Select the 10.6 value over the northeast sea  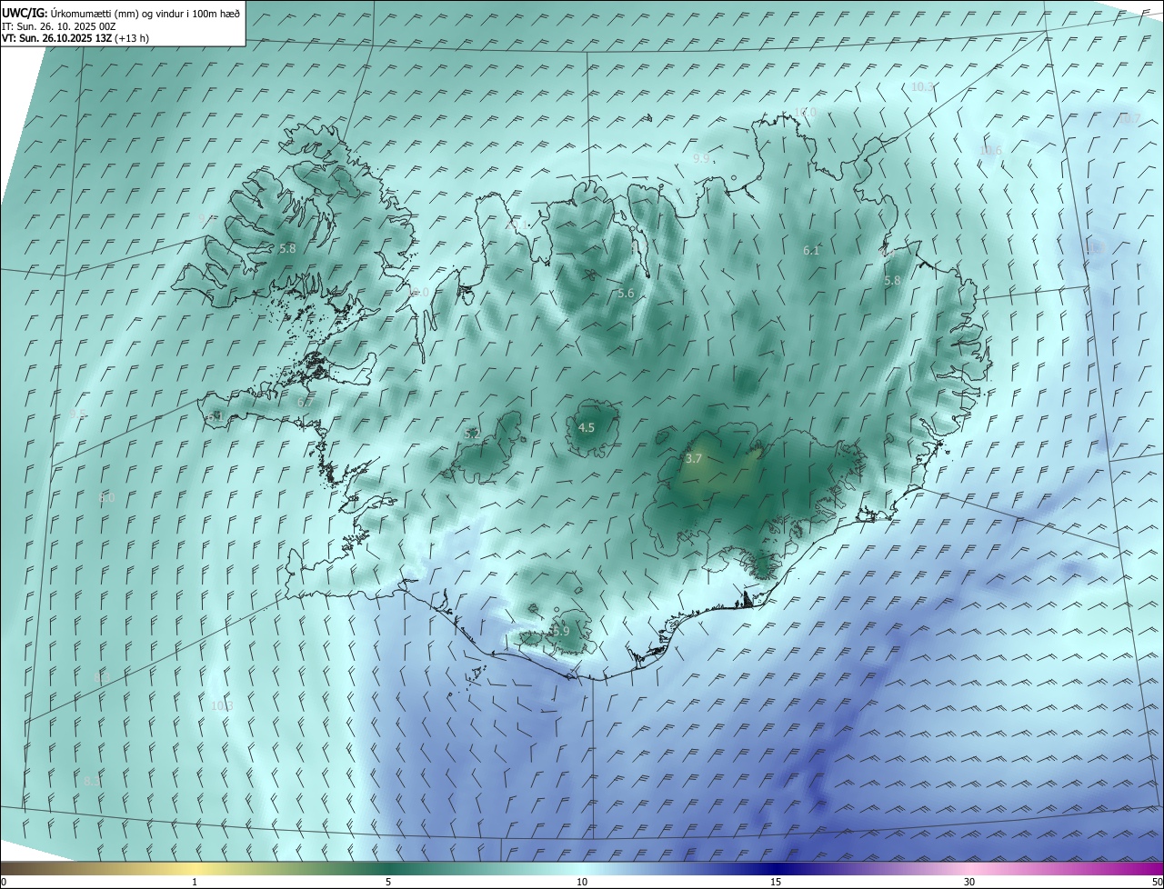click(x=990, y=151)
